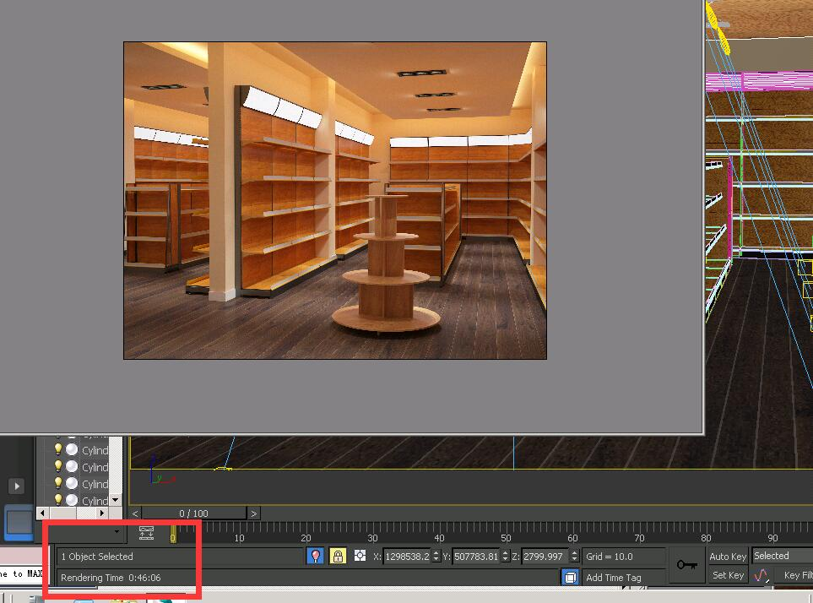This screenshot has height=603, width=813.
Task: Toggle the Selection Lock padlock icon
Action: pos(338,556)
